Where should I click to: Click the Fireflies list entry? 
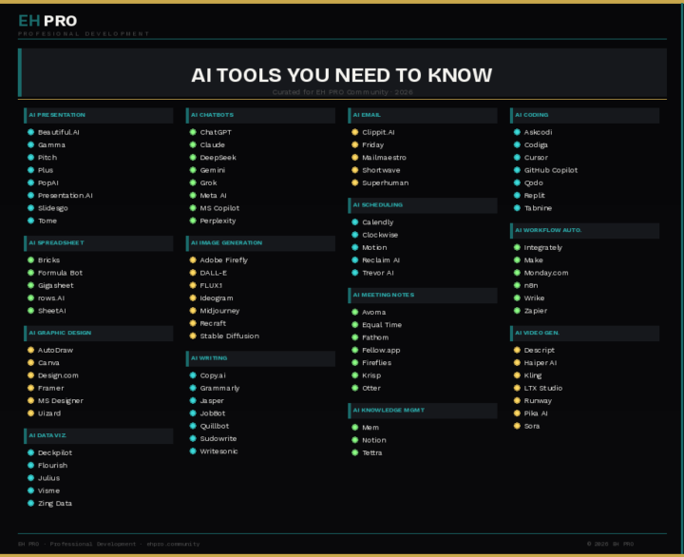click(x=371, y=363)
